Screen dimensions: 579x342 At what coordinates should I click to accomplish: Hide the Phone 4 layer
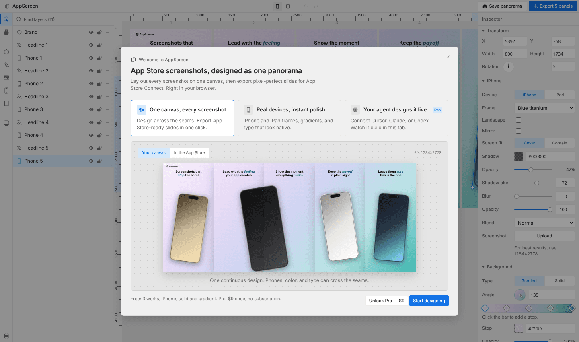(x=91, y=135)
